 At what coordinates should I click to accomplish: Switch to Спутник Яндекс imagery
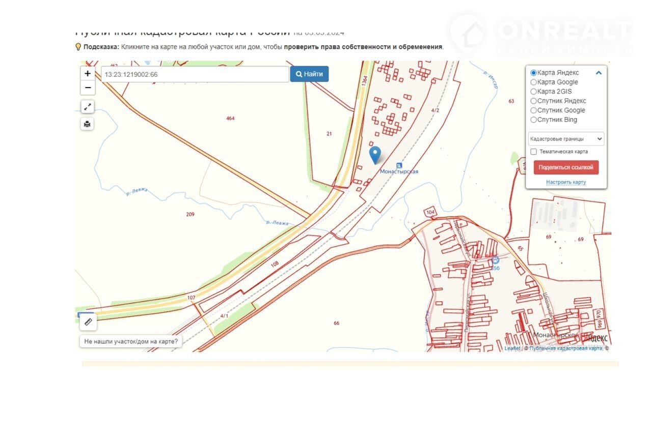click(x=534, y=101)
